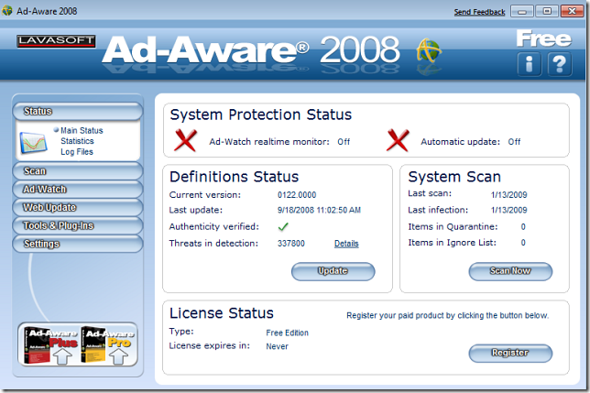Click the info 'i' icon in header
590x393 pixels.
coord(530,63)
